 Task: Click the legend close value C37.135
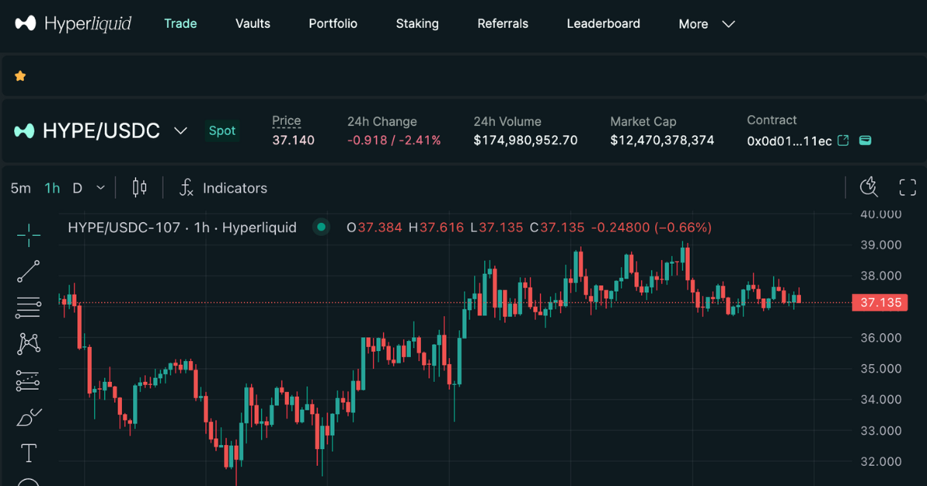pos(557,228)
